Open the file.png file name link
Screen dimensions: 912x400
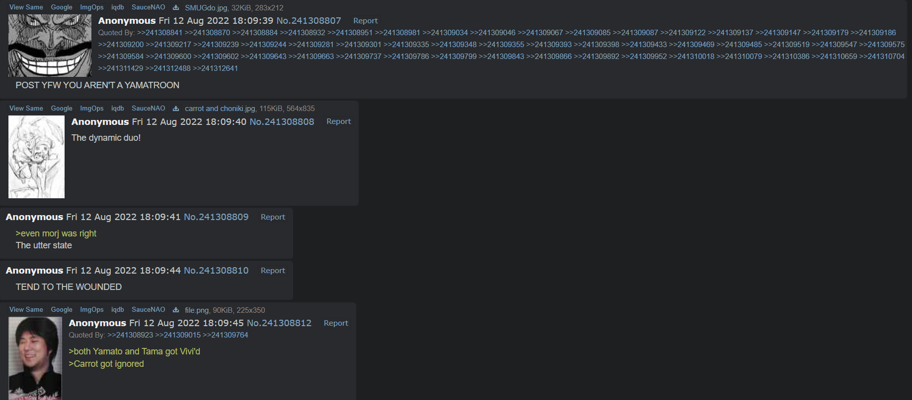coord(197,310)
